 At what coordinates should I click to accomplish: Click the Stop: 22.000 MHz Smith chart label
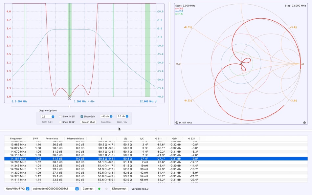click(295, 6)
